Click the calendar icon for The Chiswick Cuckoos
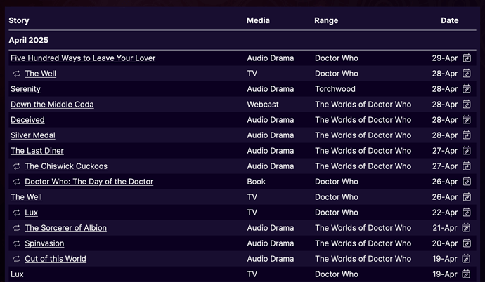485x282 pixels. pos(467,166)
